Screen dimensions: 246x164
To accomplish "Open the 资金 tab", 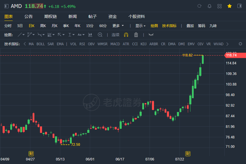I will [x=113, y=16].
